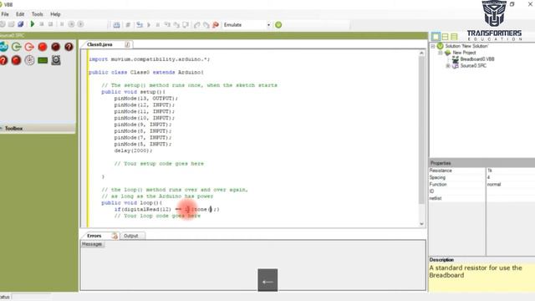Click the 'public void loop(){' line
535x301 pixels.
(x=132, y=202)
